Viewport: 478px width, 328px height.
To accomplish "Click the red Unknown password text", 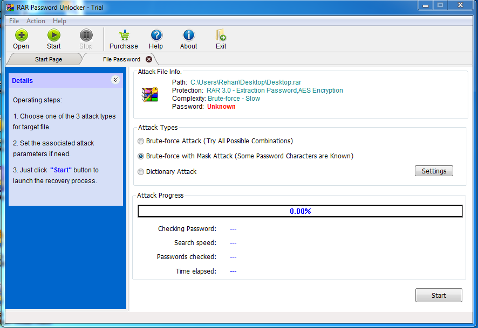I will [x=221, y=107].
